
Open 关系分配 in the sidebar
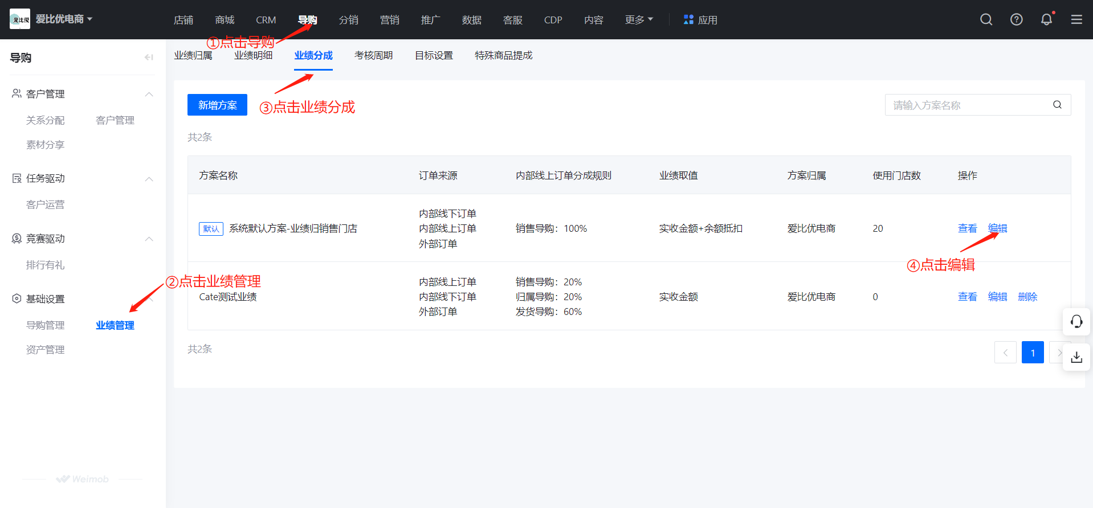tap(45, 120)
